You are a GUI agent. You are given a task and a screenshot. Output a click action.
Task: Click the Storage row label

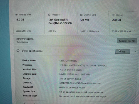coord(27,78)
